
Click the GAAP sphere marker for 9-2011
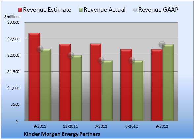(40, 49)
